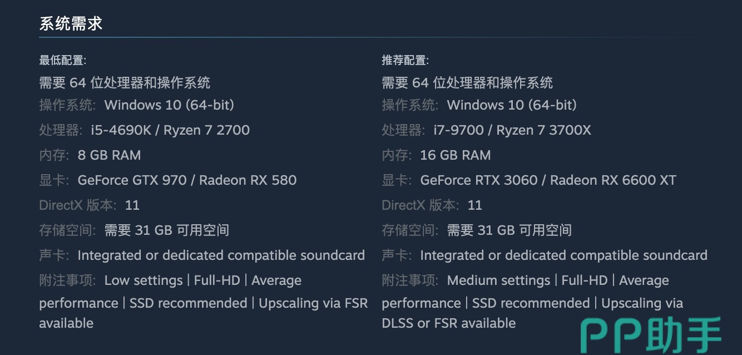Click the 系统需求 section heading
742x355 pixels.
[x=71, y=24]
